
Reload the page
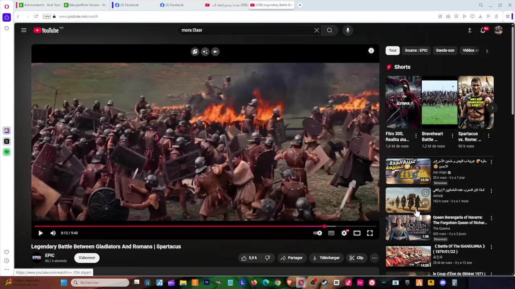click(36, 16)
